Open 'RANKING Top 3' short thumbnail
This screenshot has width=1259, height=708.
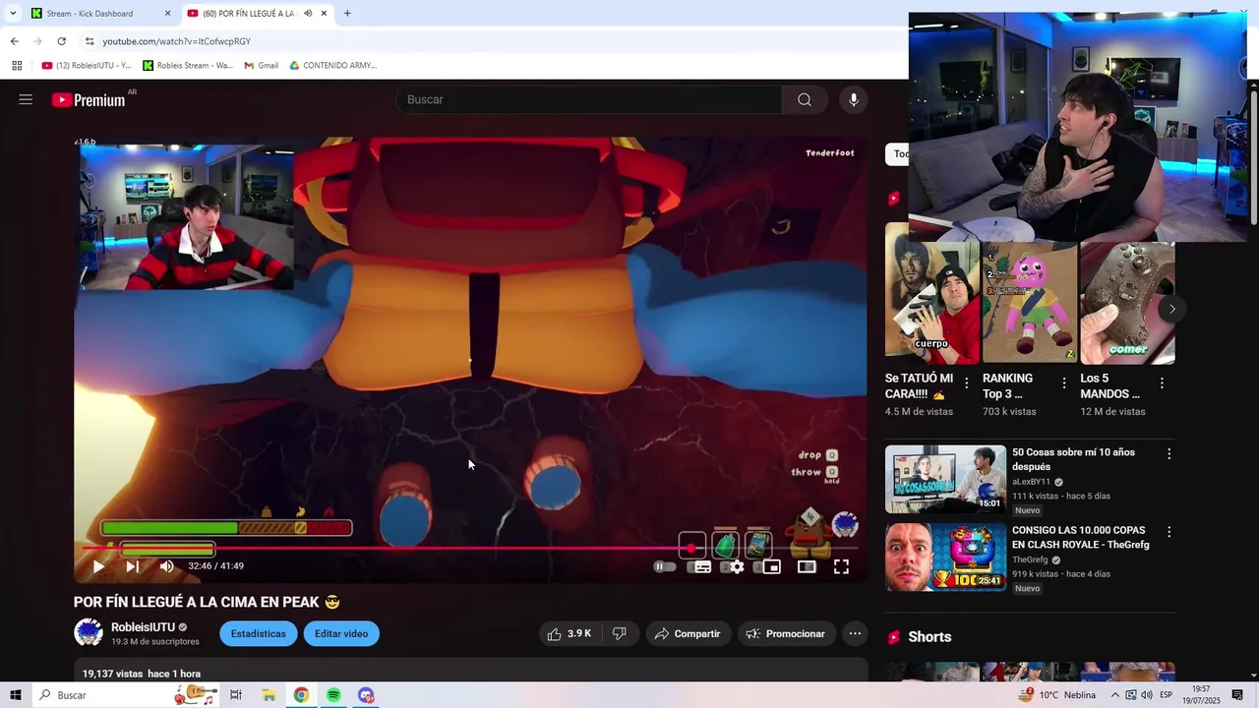(x=1030, y=303)
